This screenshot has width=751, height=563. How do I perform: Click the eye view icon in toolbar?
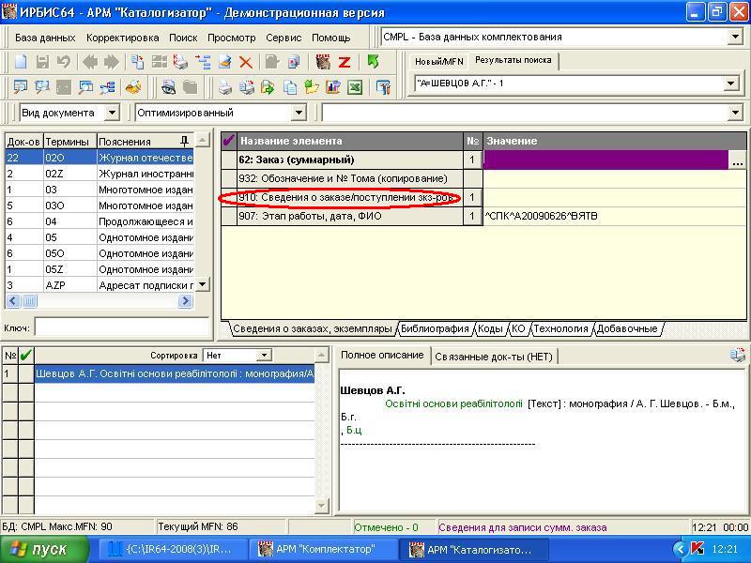[x=168, y=87]
